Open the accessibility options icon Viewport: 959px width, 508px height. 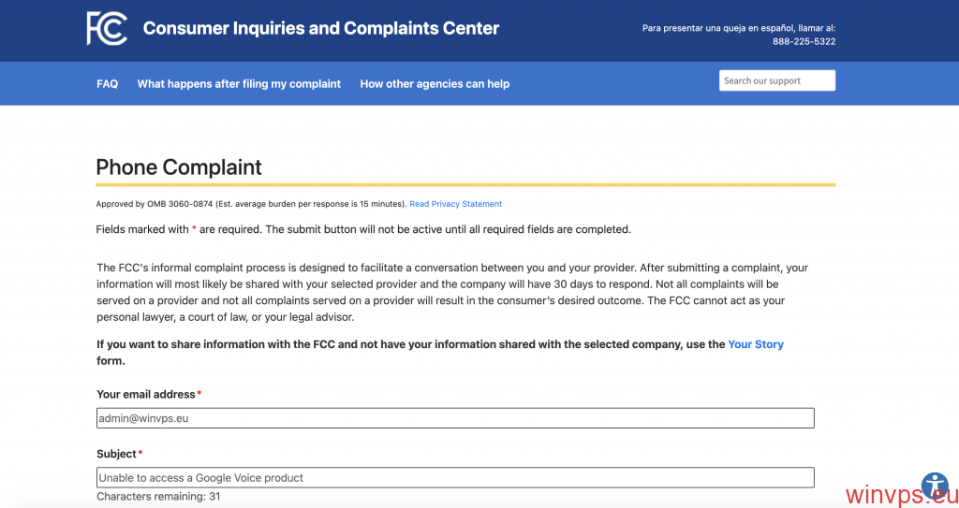[935, 485]
